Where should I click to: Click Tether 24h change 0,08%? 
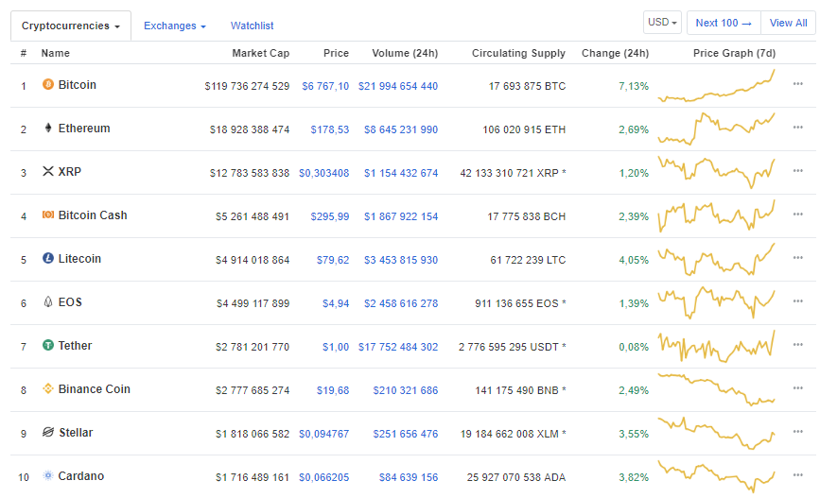point(634,347)
